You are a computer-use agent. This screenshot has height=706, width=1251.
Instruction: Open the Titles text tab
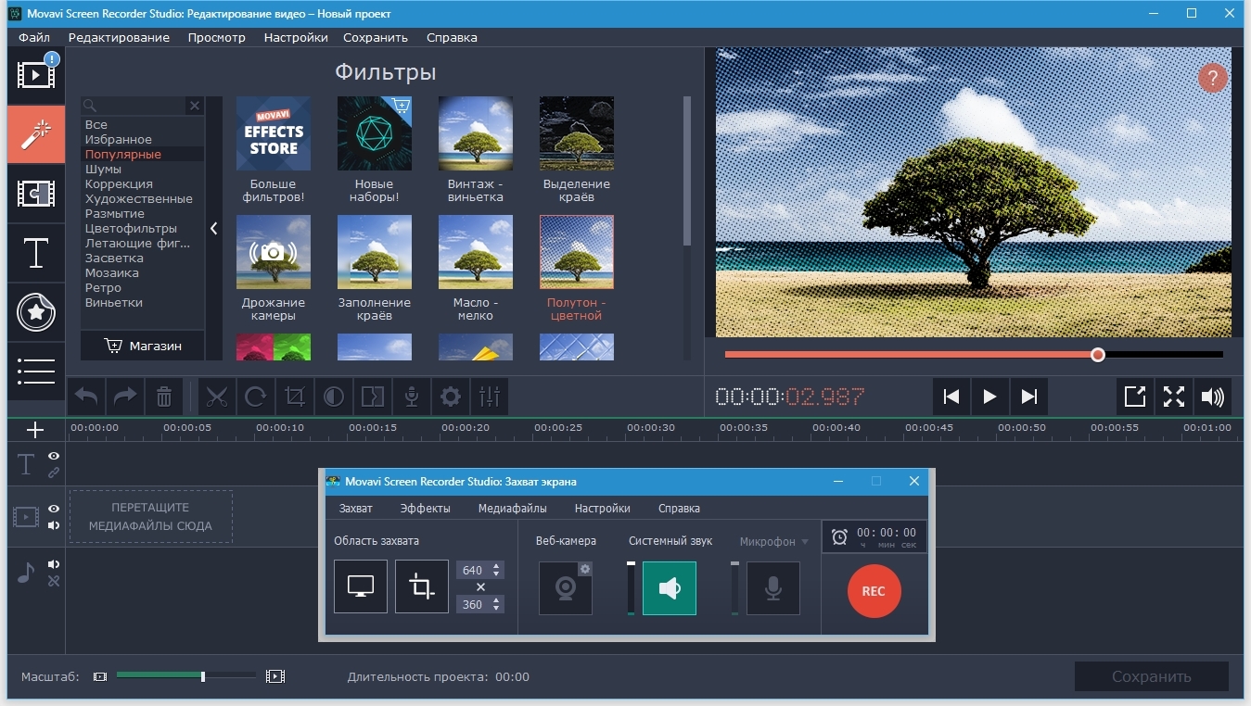[x=36, y=253]
